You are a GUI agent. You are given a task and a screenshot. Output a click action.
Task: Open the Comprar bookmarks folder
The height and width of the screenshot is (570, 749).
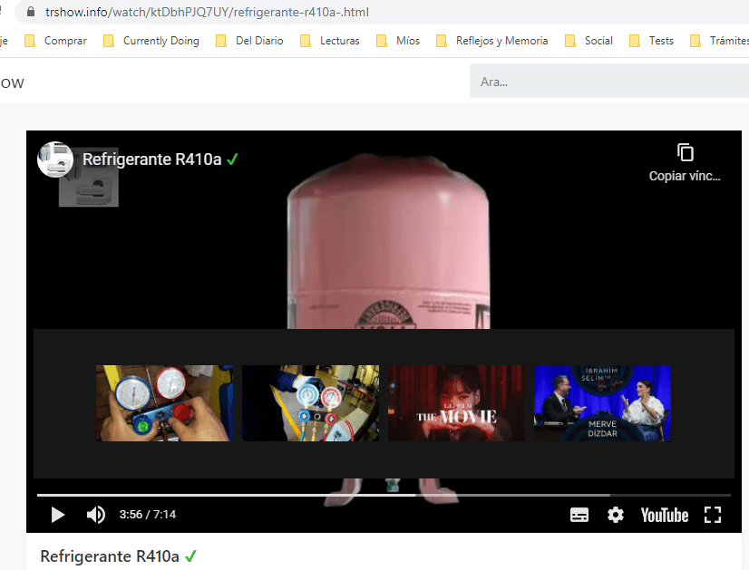[55, 41]
